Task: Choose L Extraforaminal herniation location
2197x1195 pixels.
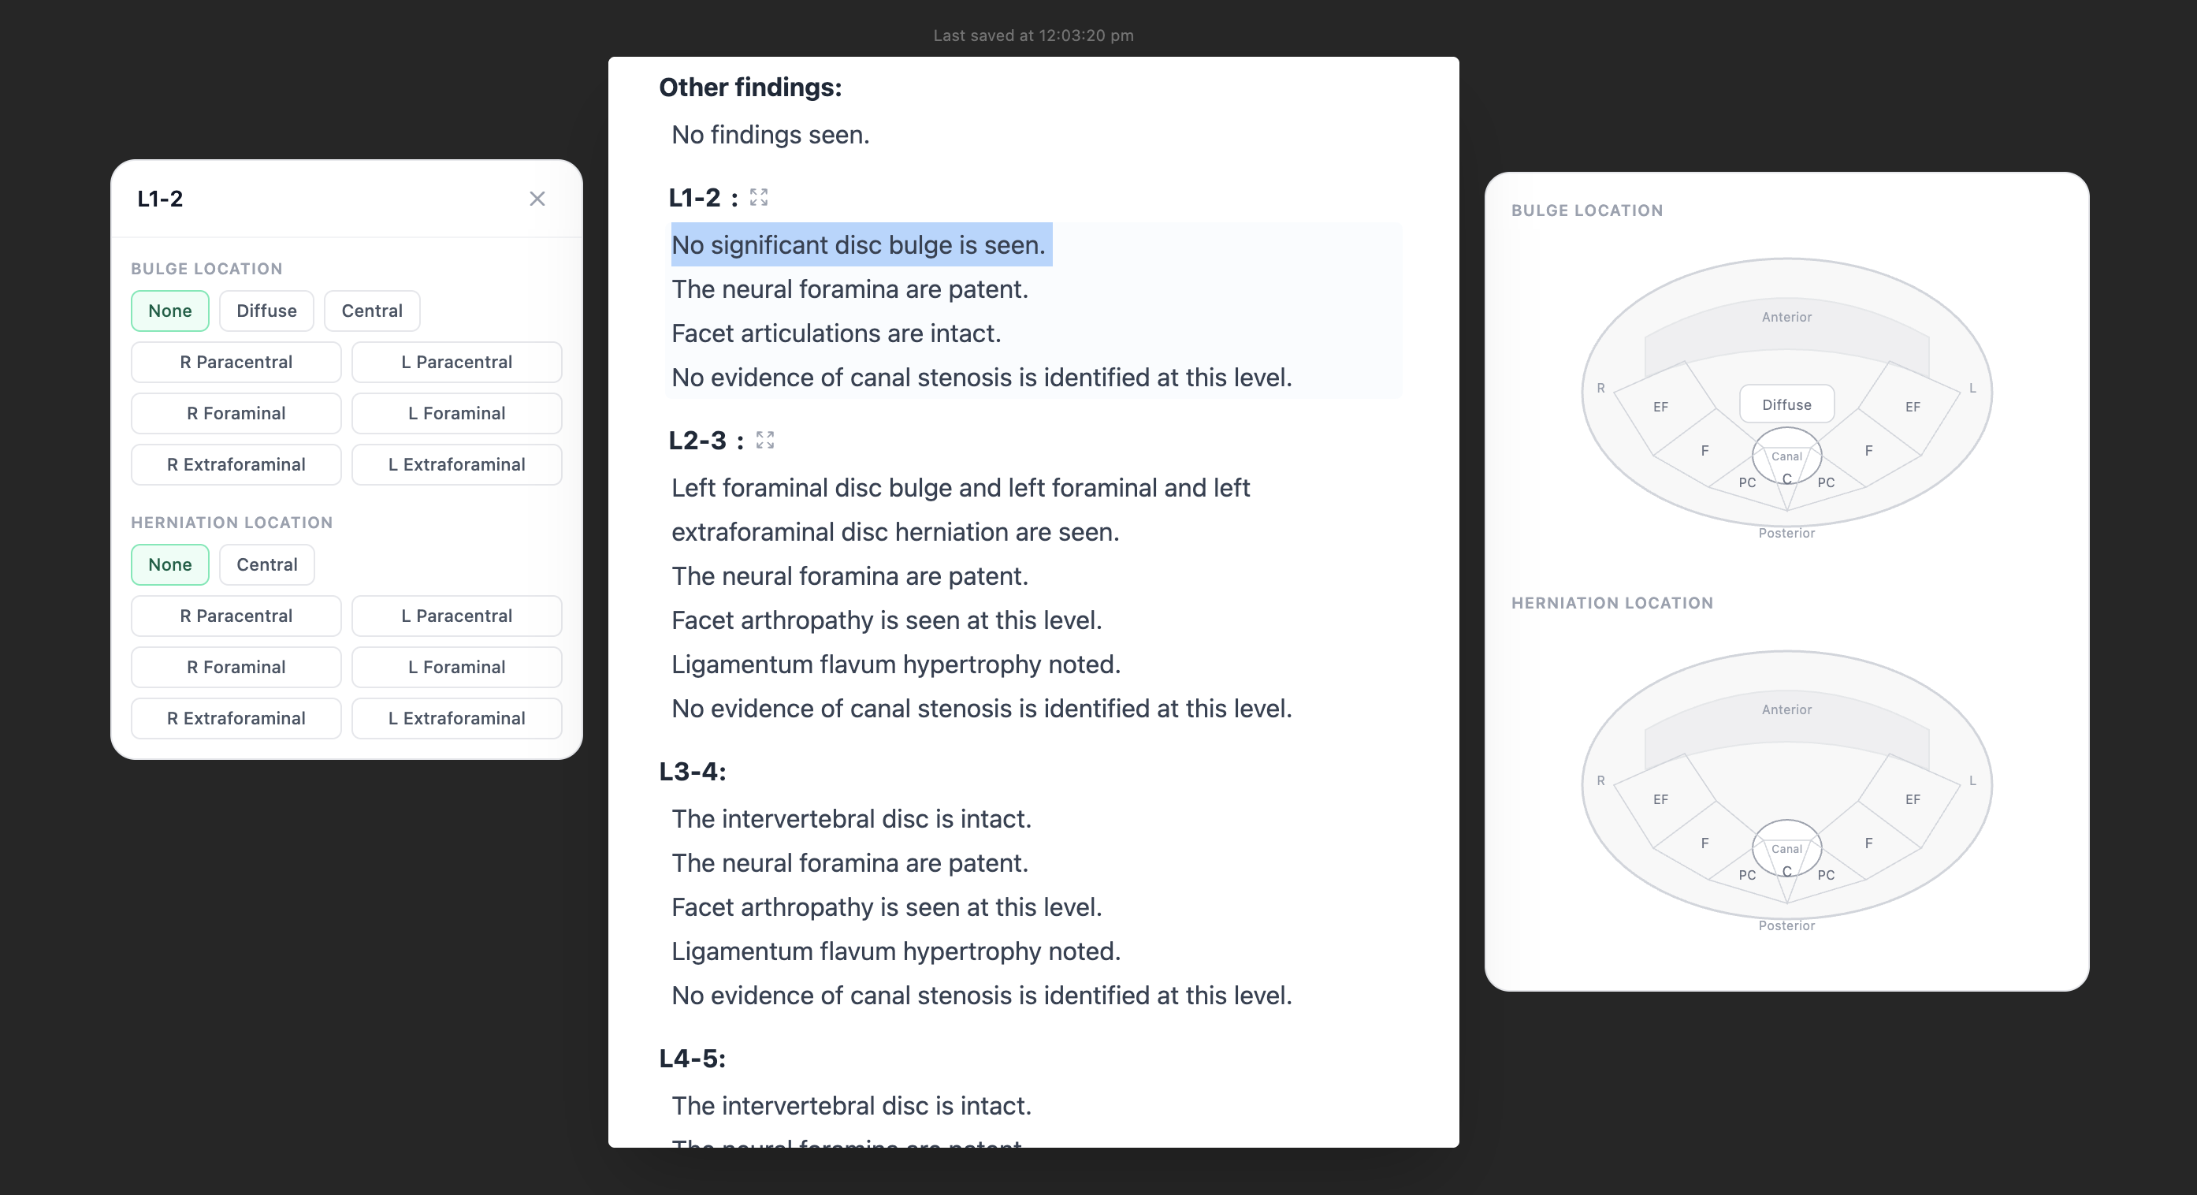Action: [x=456, y=718]
